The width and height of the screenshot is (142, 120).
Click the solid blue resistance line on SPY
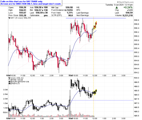point(96,18)
